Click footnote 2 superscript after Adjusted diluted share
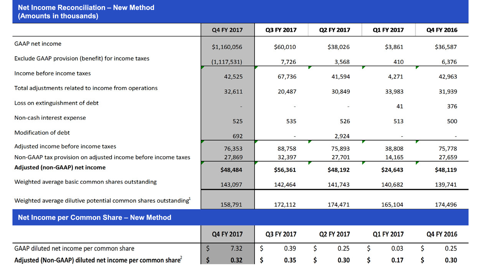Viewport: 481px width, 270px height. click(181, 259)
